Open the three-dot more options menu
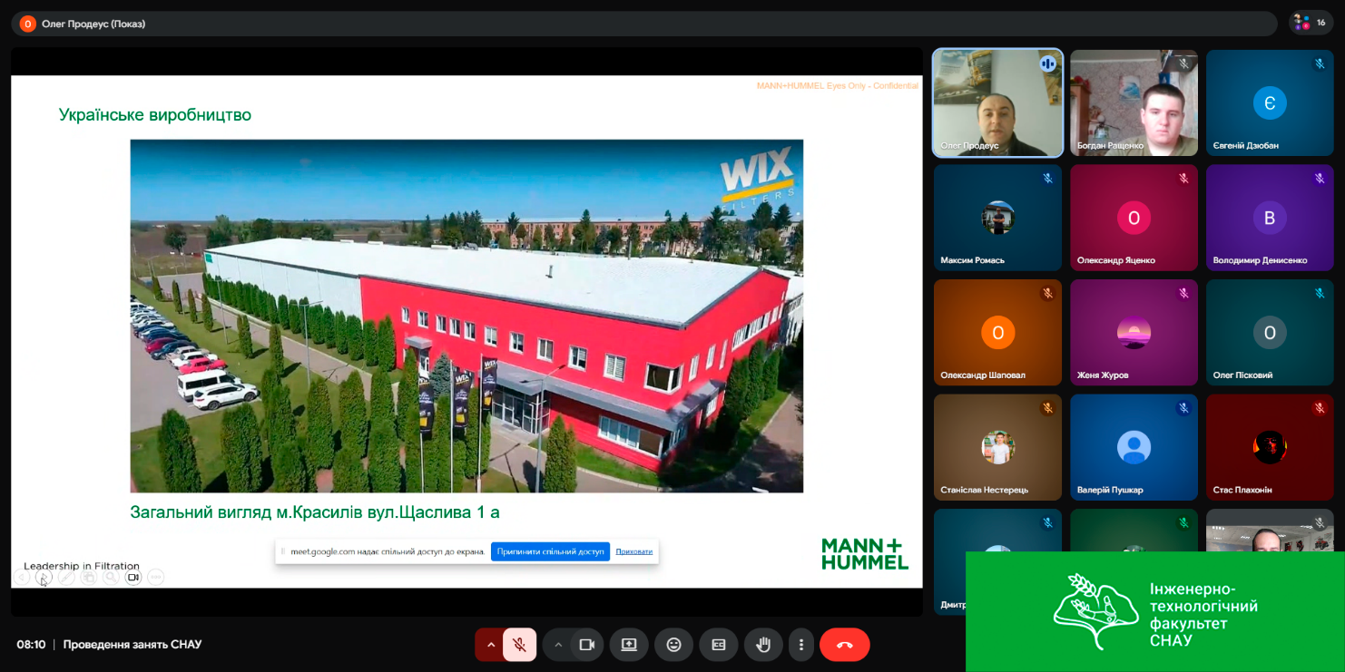This screenshot has height=672, width=1345. pyautogui.click(x=800, y=645)
